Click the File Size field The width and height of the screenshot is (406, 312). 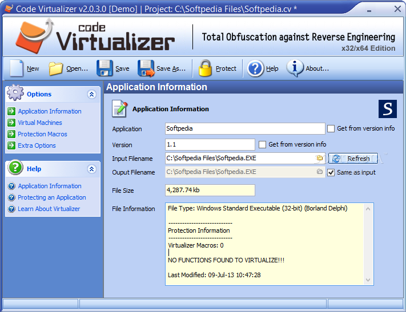[x=210, y=190]
